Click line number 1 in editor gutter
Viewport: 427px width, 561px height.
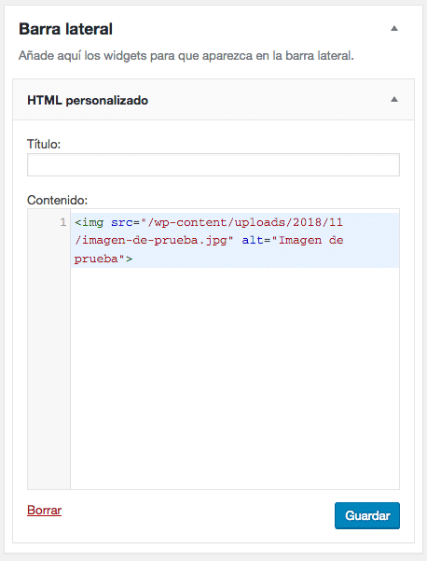62,222
